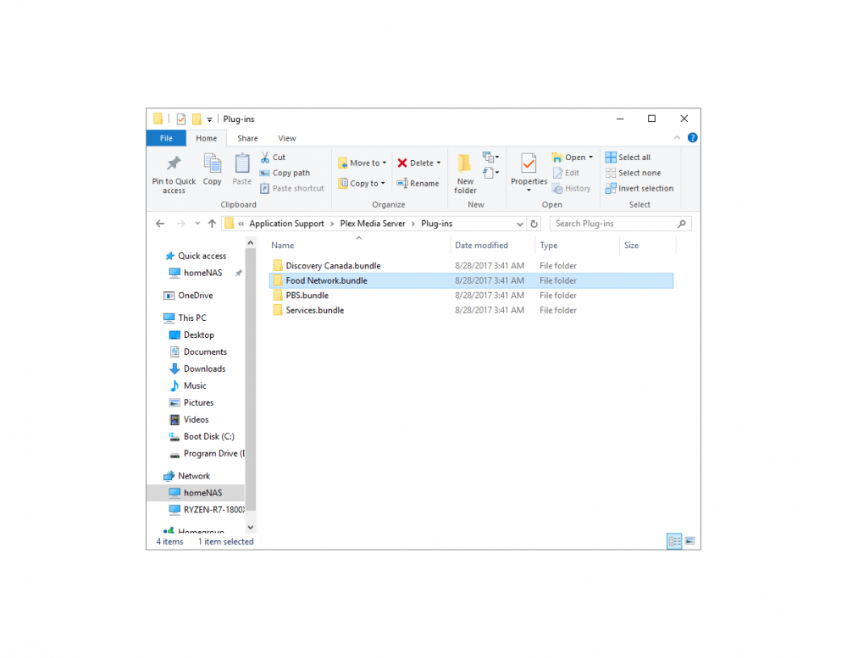Go up one folder level arrow
Image resolution: width=847 pixels, height=658 pixels.
coord(212,224)
